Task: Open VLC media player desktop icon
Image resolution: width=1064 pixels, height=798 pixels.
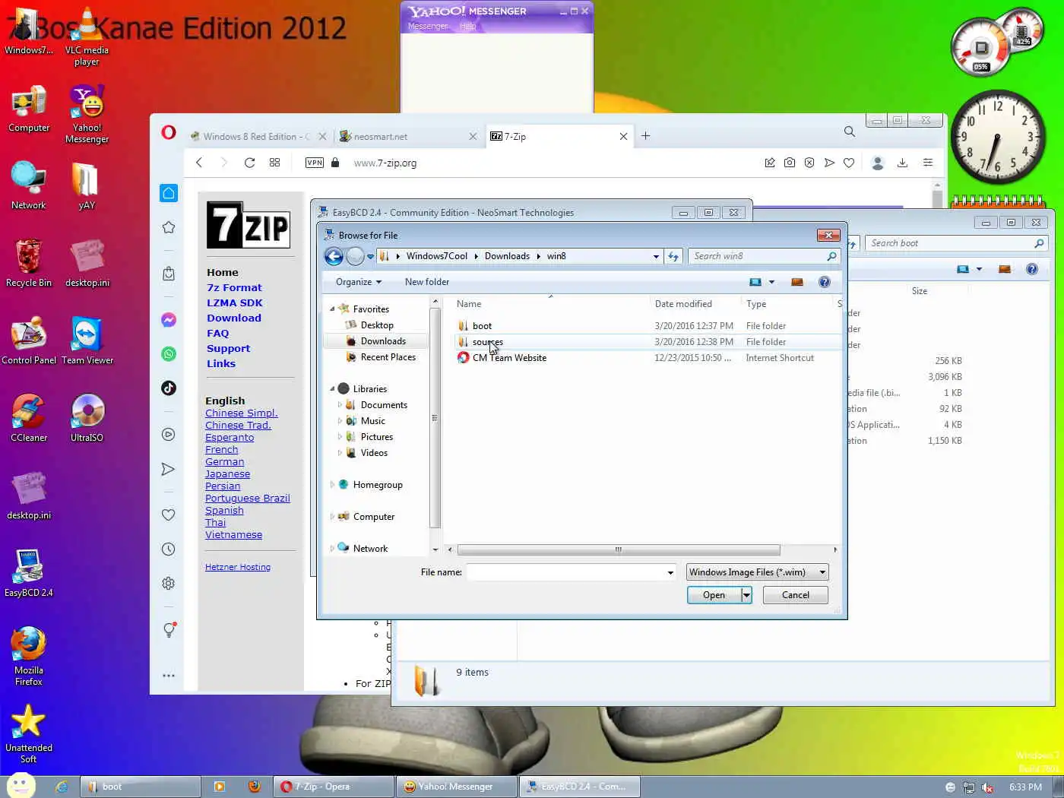Action: click(87, 36)
